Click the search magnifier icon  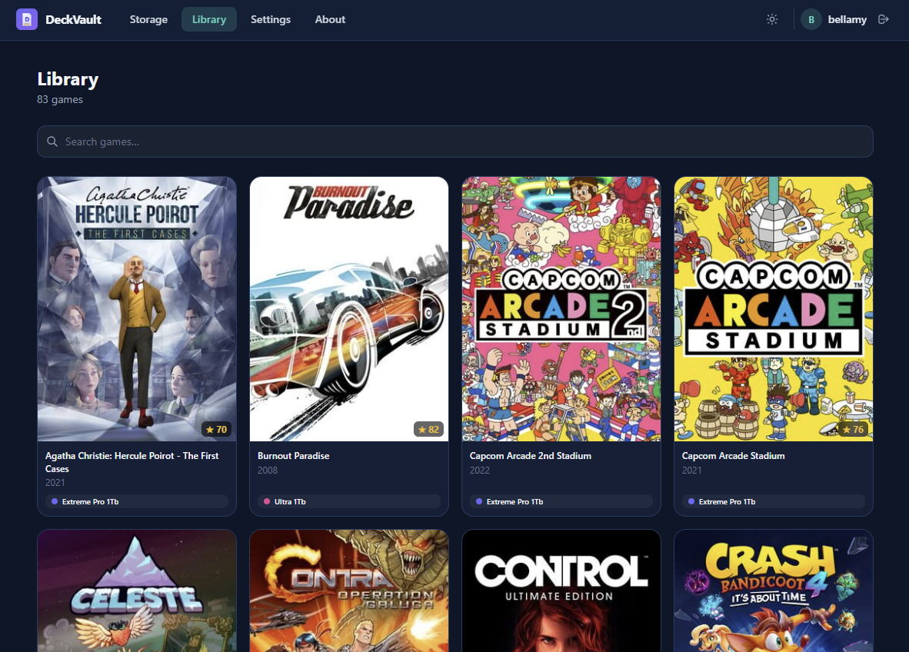click(52, 141)
